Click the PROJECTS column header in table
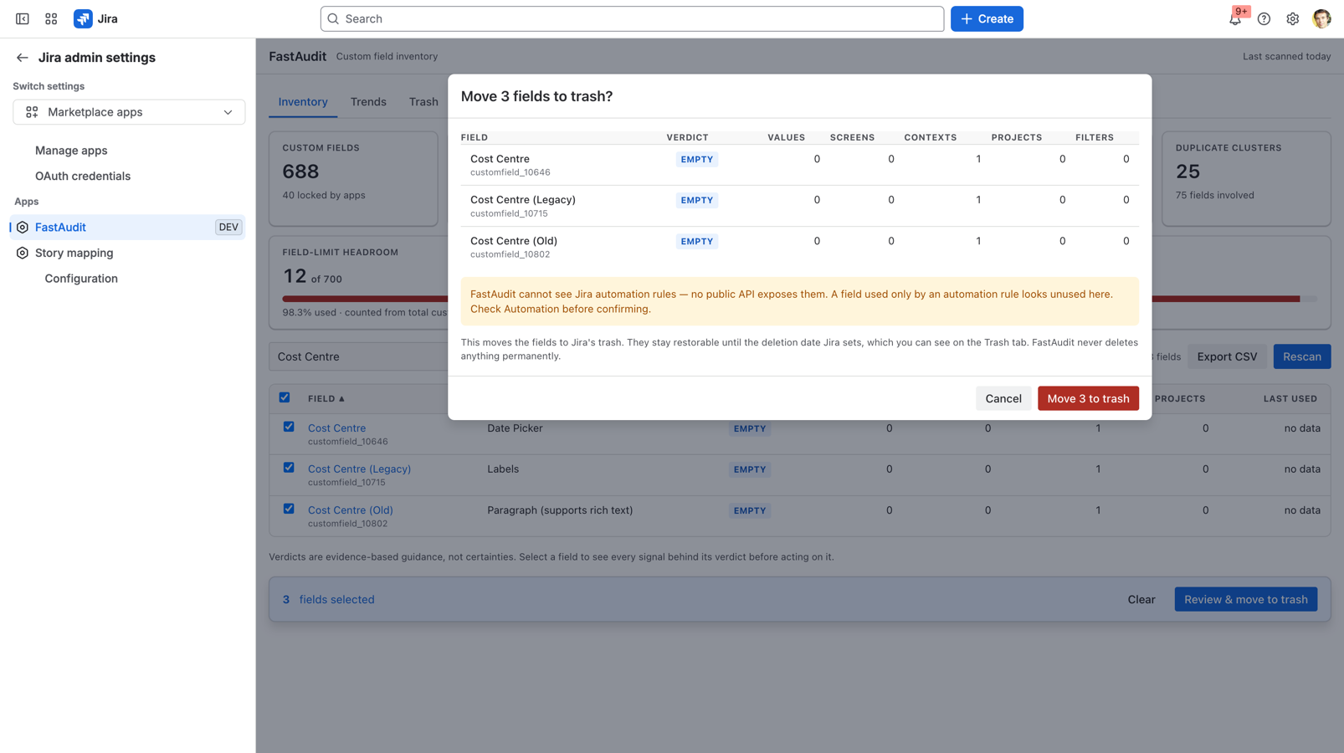1344x753 pixels. click(x=1180, y=399)
